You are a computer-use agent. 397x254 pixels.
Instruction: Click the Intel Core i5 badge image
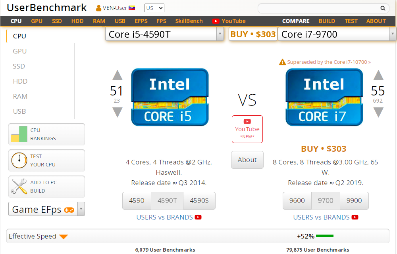tap(170, 97)
